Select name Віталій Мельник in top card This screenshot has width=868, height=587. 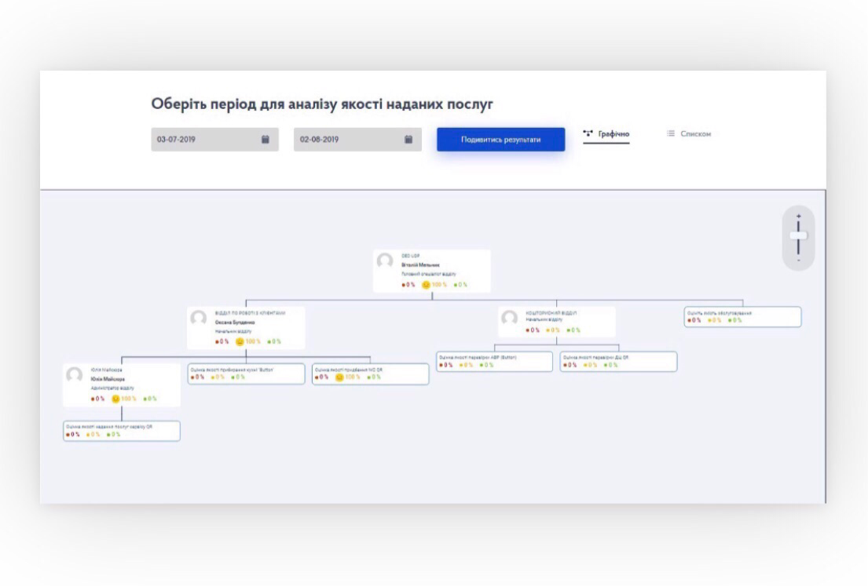pyautogui.click(x=420, y=265)
